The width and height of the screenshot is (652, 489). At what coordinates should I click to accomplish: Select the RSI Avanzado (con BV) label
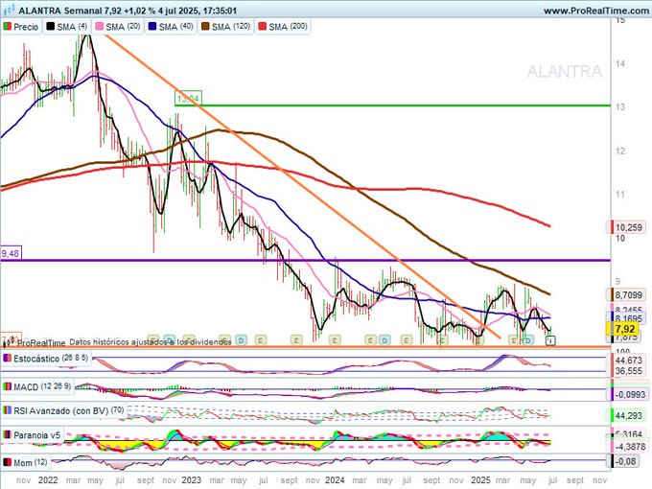click(x=69, y=411)
